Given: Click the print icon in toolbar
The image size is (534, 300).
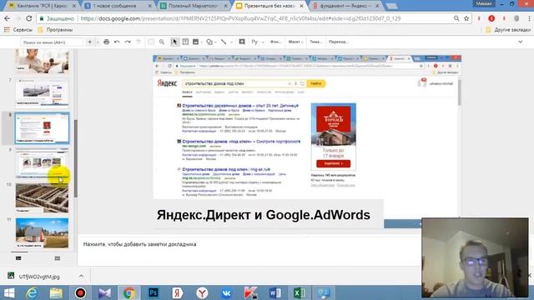Looking at the screenshot, I should (106, 42).
